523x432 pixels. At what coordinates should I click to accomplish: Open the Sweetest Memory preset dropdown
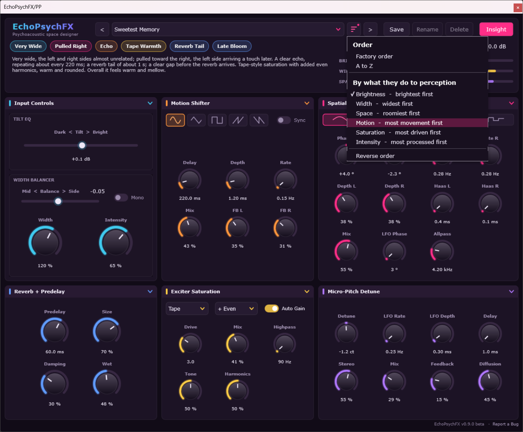[228, 30]
